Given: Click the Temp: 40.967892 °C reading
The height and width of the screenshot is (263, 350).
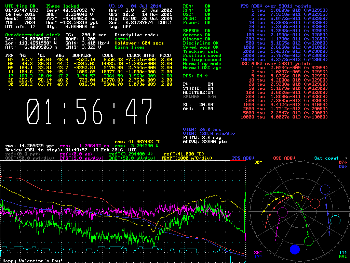Looking at the screenshot, I should tap(71, 10).
